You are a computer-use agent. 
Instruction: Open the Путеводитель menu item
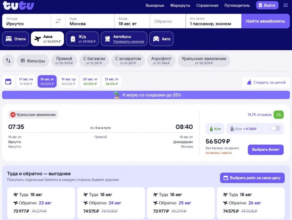tap(237, 5)
